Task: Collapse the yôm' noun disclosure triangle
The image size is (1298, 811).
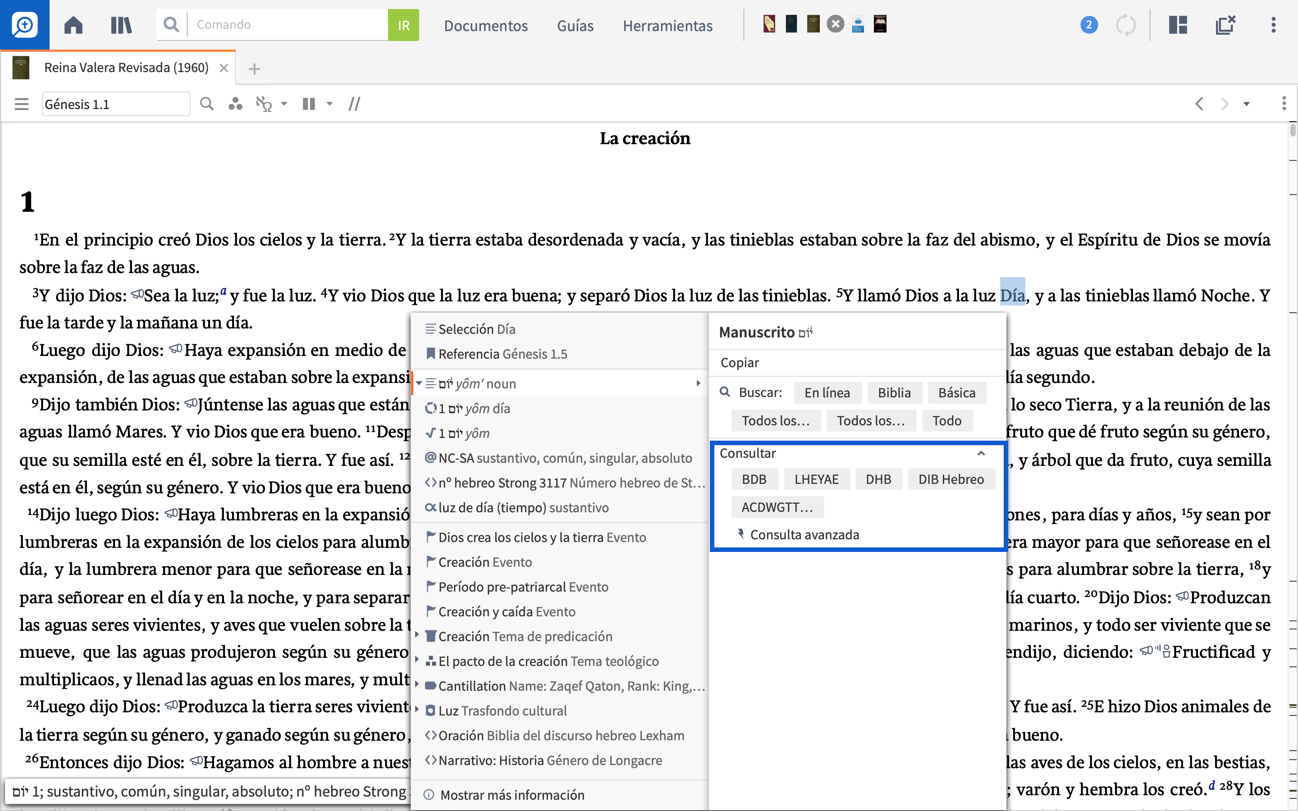Action: coord(419,383)
